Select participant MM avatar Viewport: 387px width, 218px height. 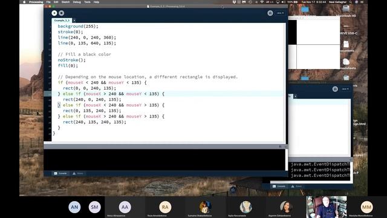coord(367,207)
